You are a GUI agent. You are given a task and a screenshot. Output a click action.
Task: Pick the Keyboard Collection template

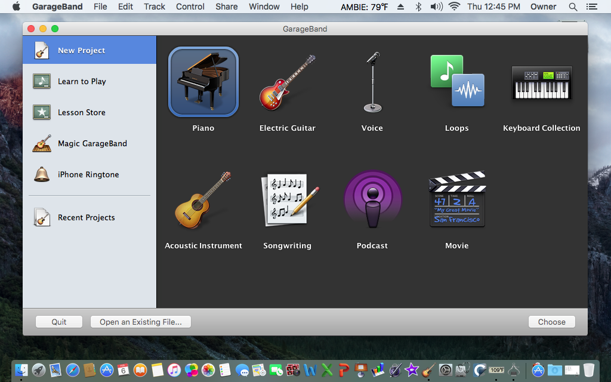[541, 82]
